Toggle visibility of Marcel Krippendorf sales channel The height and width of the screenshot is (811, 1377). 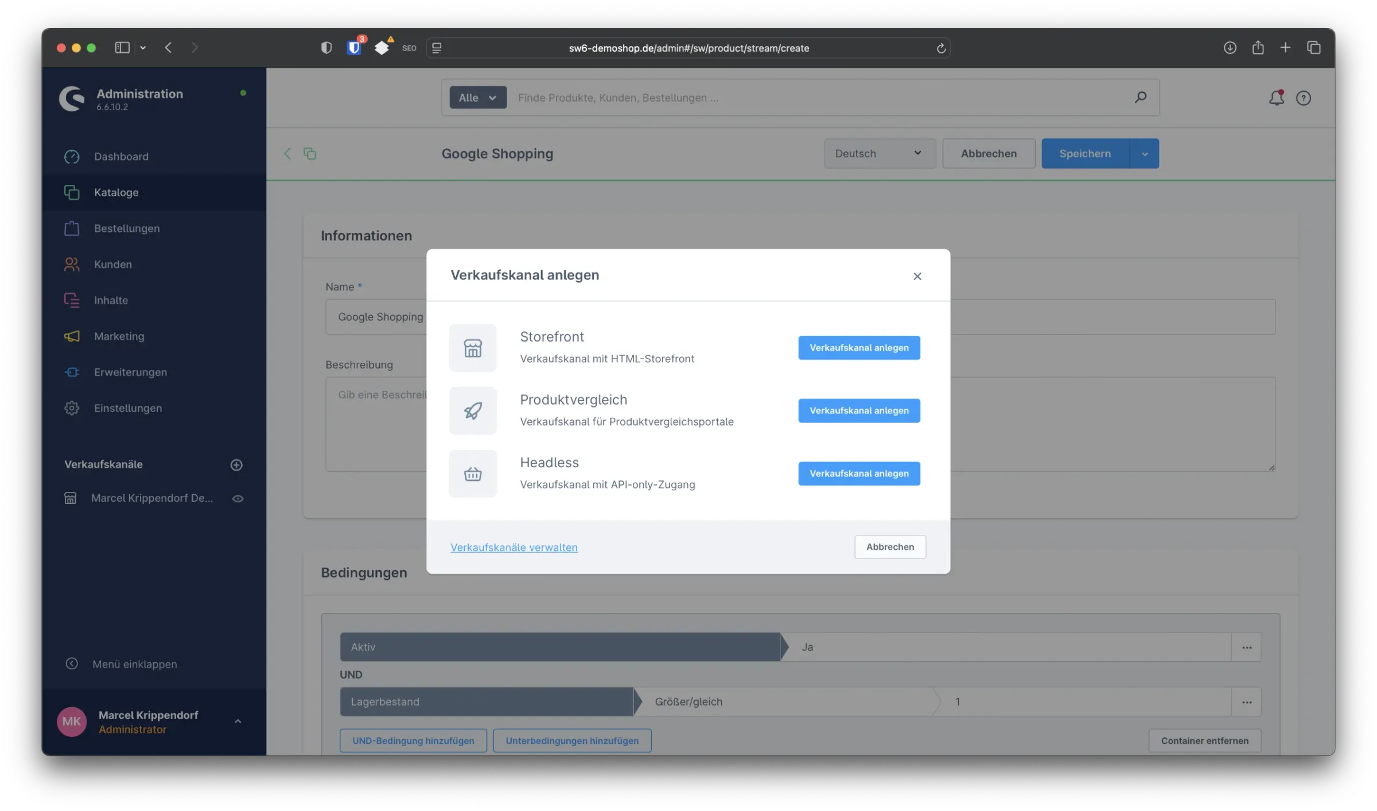[x=238, y=498]
